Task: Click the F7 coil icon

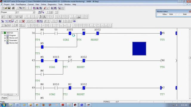Action: (x=17, y=17)
